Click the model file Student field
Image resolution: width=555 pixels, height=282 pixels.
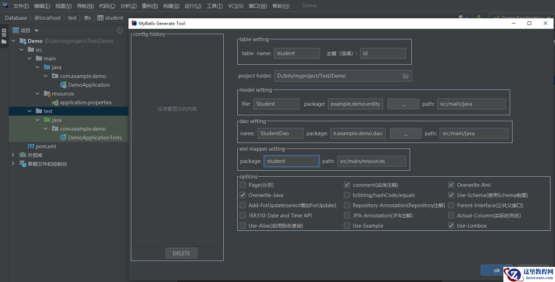pyautogui.click(x=276, y=104)
